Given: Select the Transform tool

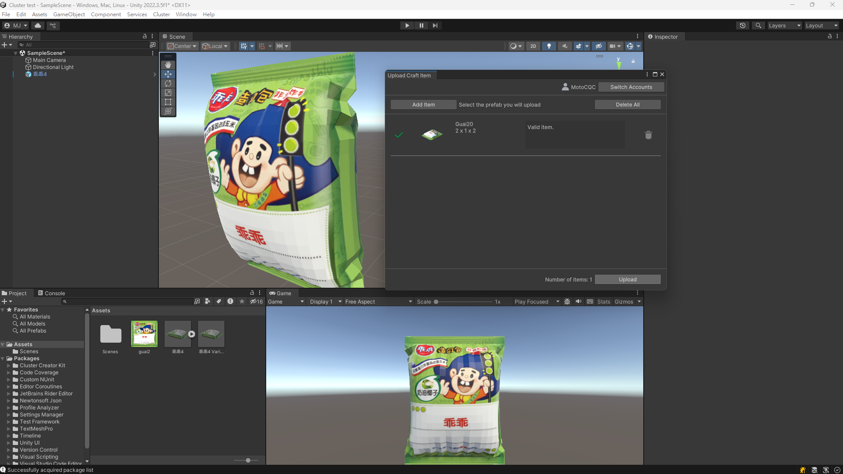Looking at the screenshot, I should (x=168, y=111).
